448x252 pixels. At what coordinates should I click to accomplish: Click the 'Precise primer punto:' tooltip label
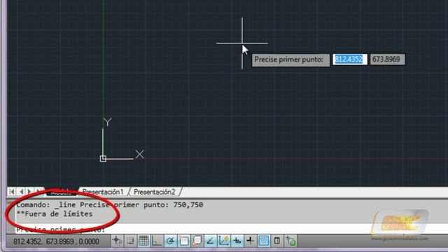(x=290, y=59)
